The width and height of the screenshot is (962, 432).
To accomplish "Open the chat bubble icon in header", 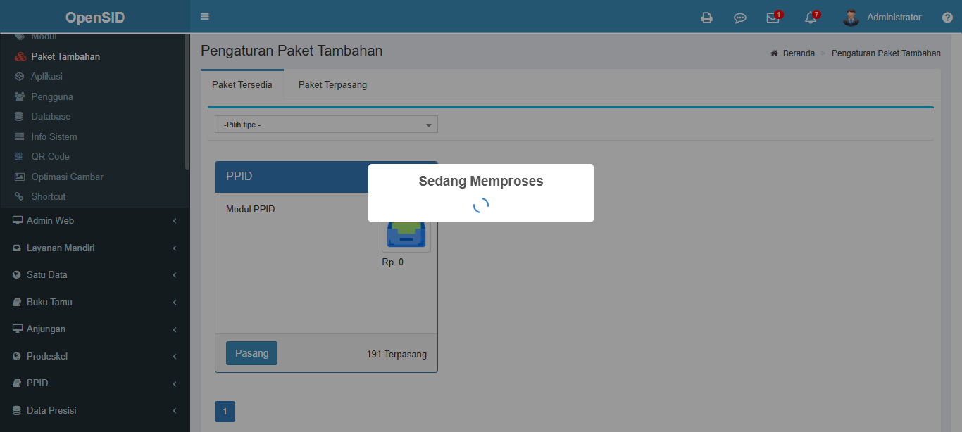I will (740, 18).
